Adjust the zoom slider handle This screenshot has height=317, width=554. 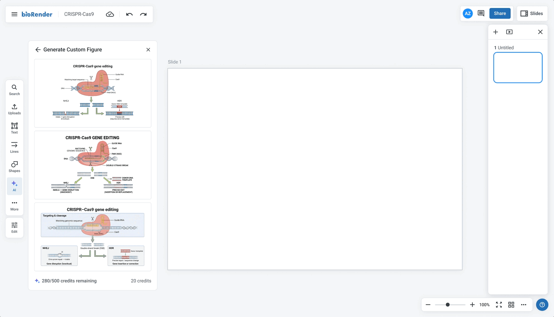[x=448, y=305]
